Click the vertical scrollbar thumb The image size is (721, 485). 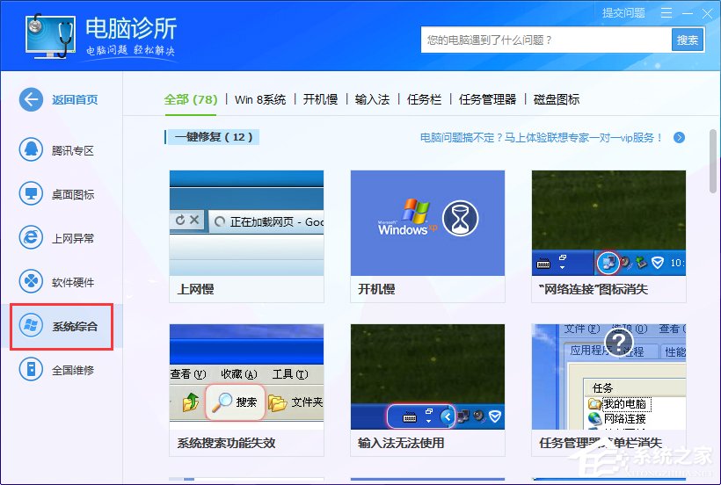pyautogui.click(x=713, y=161)
